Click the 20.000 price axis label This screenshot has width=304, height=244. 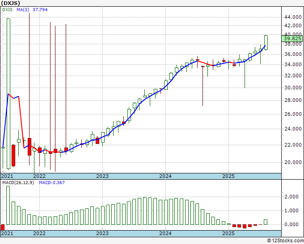point(292,163)
